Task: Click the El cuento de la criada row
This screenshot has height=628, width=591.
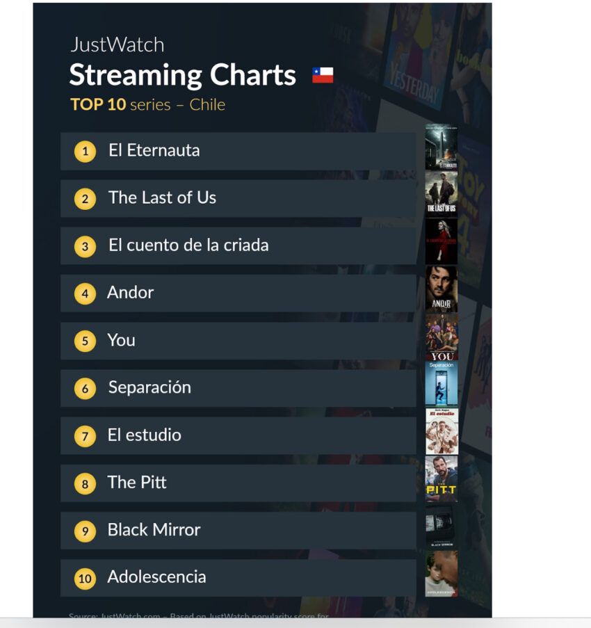Action: point(238,246)
